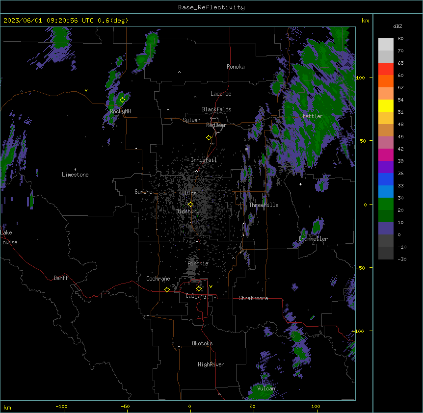The width and height of the screenshot is (423, 413).
Task: Pick the light blue swatch above 30 dBZ
Action: (x=386, y=192)
